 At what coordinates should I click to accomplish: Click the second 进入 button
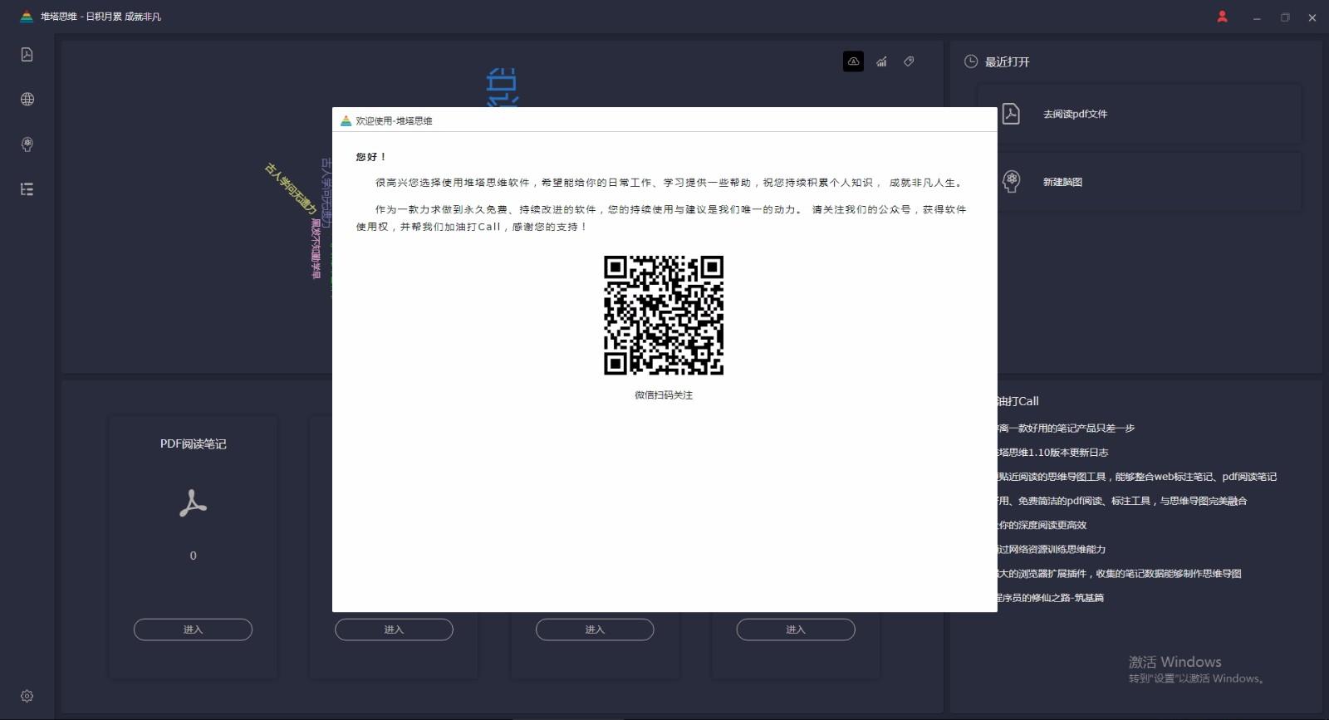coord(394,629)
